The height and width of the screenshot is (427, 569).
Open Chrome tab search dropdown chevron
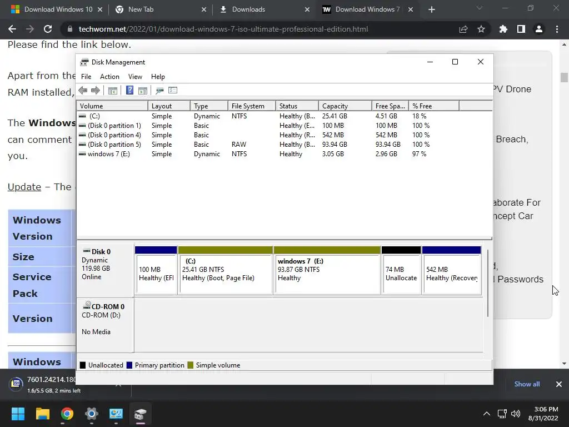[480, 8]
